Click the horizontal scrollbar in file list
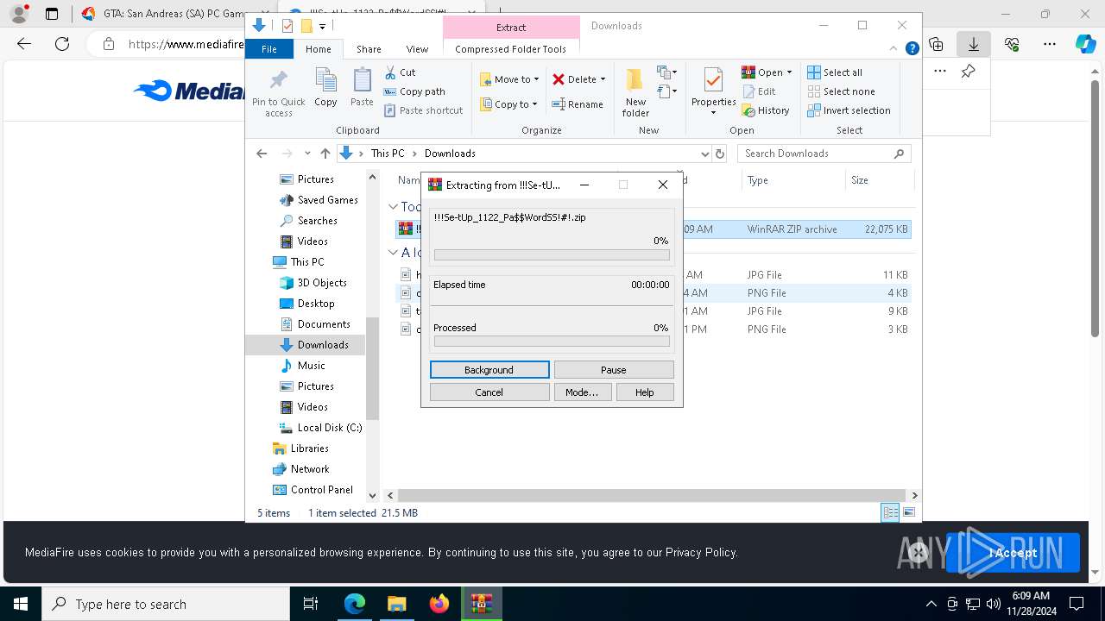The width and height of the screenshot is (1105, 621). pyautogui.click(x=651, y=495)
